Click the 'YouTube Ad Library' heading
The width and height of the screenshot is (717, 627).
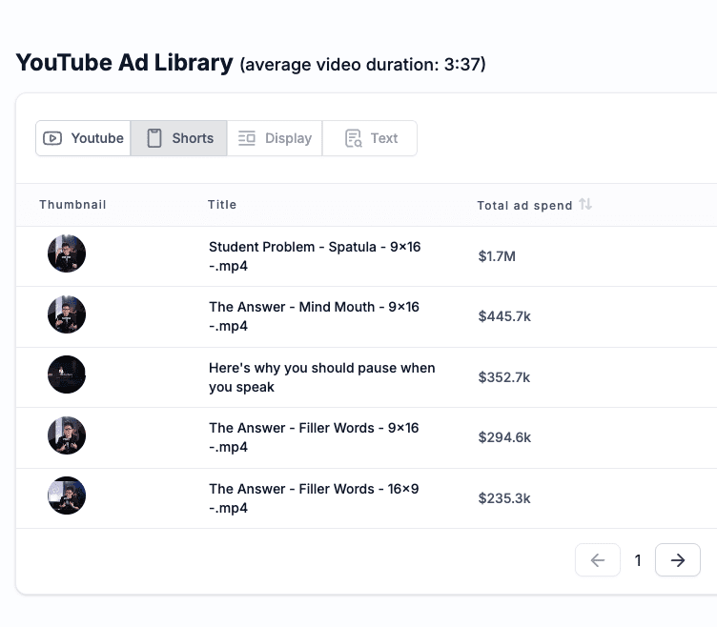[x=124, y=63]
